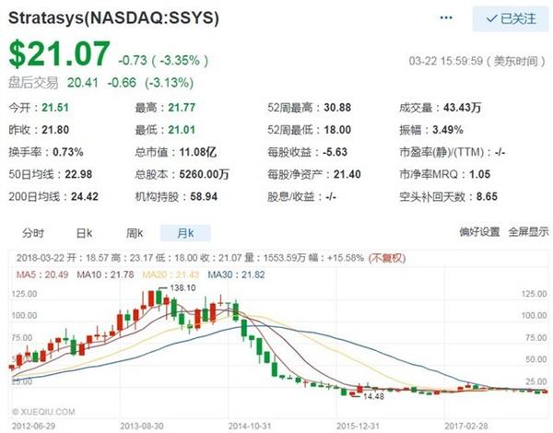Click the timestamp 03-22 15:59:59
Screen dimensions: 553x433
pos(446,61)
